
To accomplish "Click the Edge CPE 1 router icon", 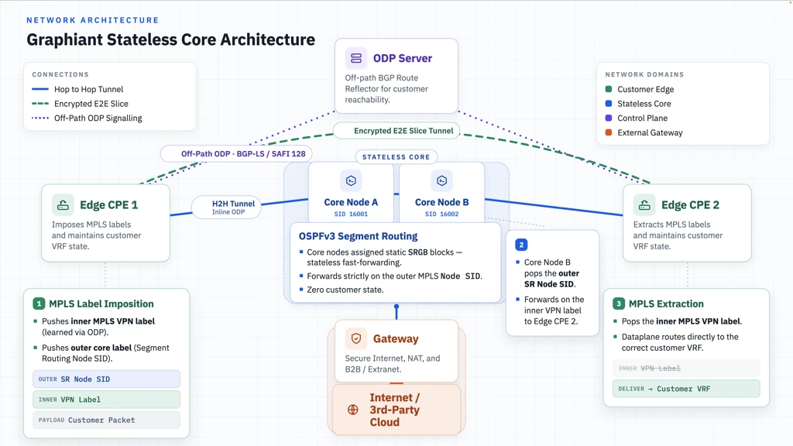I will click(63, 204).
